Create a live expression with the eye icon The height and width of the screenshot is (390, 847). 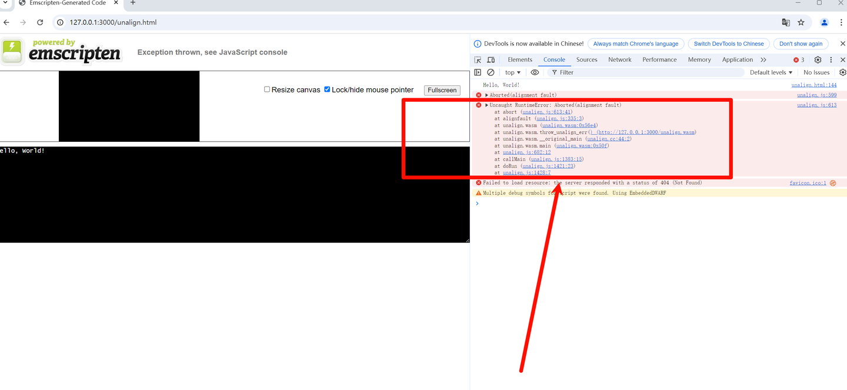pos(535,72)
